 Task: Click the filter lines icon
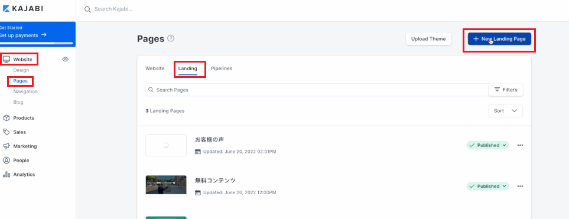tap(497, 90)
